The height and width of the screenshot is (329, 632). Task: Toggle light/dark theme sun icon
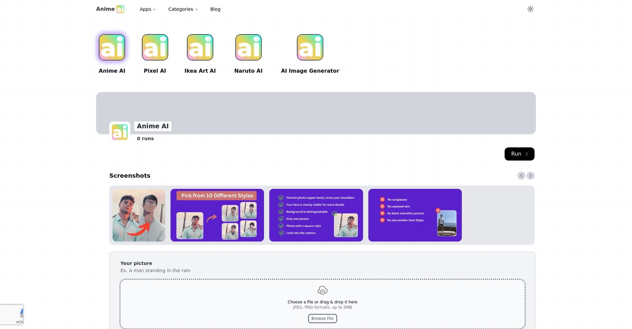530,9
